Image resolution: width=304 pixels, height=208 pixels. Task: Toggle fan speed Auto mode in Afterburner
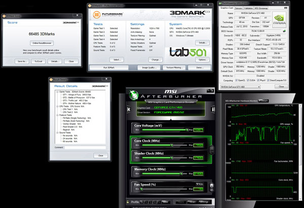(200, 184)
